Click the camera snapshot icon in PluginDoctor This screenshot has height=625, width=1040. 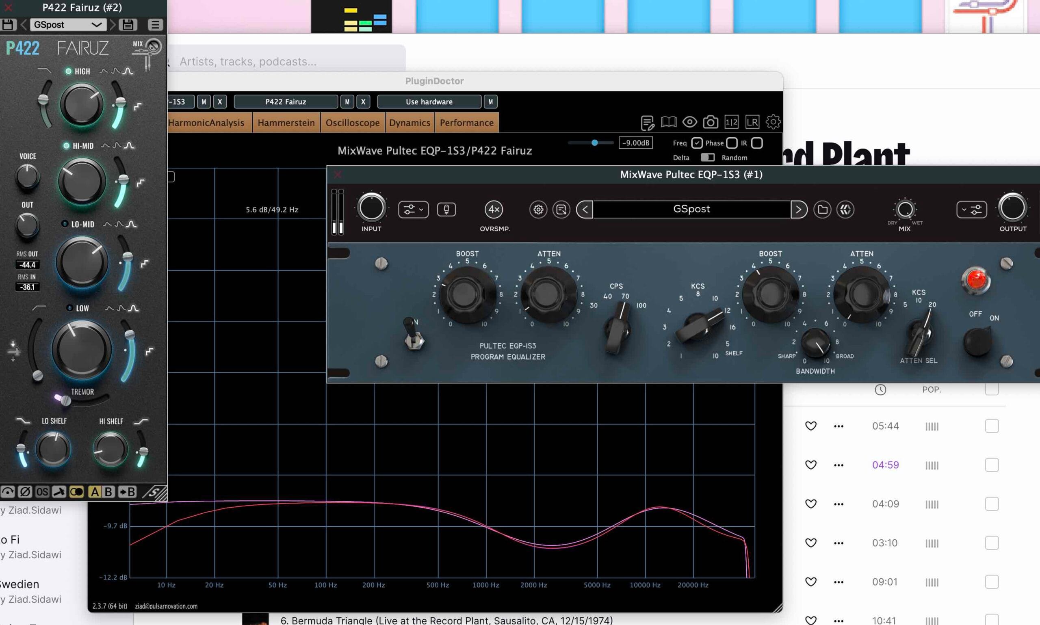[710, 122]
